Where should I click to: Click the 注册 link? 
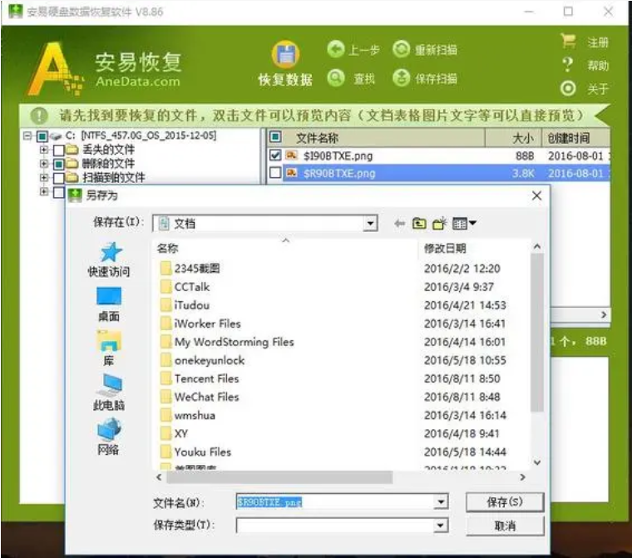pyautogui.click(x=598, y=42)
